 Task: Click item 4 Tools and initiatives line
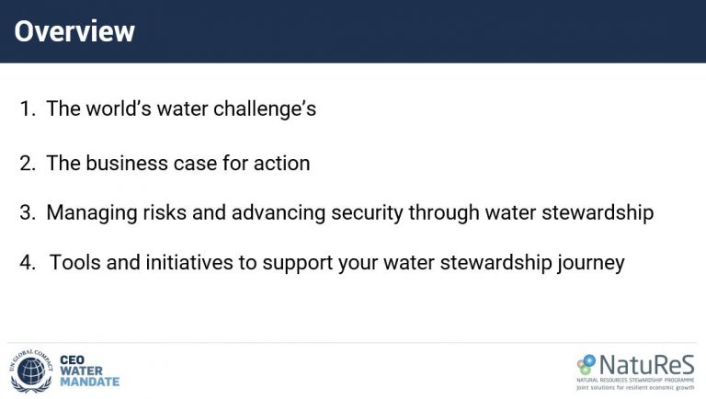[x=323, y=263]
